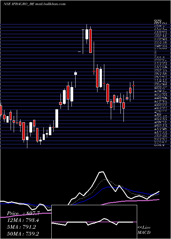Click the NSE IFBAGRO_BE chart title
The image size is (171, 239).
point(19,4)
